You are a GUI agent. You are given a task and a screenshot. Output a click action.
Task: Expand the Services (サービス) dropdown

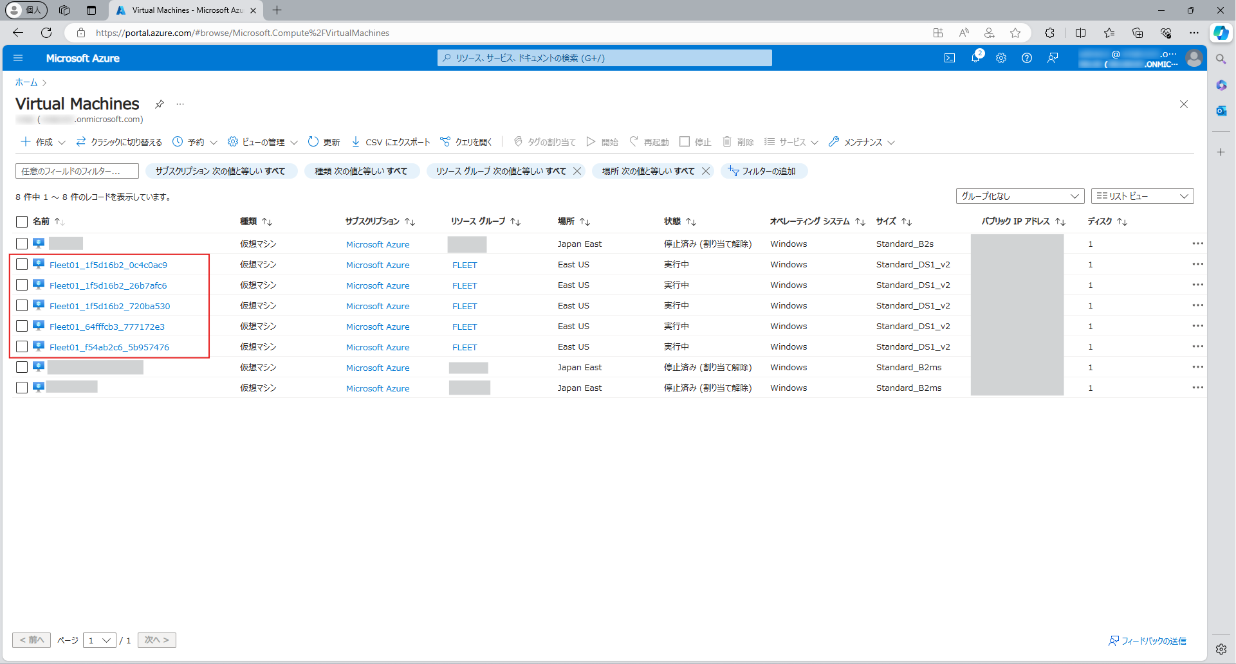click(791, 142)
